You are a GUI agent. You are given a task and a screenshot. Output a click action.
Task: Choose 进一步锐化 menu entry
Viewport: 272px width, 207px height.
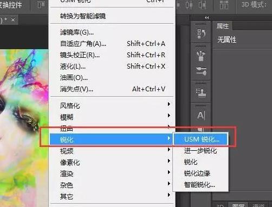click(200, 150)
